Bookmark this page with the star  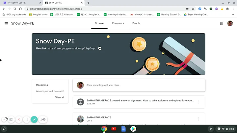click(193, 9)
